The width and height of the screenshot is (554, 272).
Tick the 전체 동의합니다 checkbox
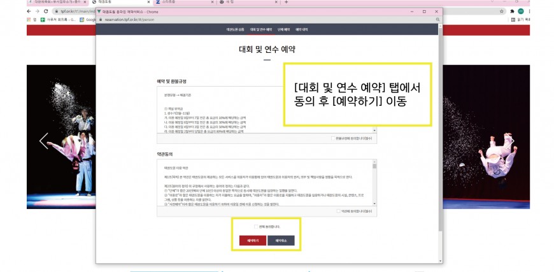(256, 226)
